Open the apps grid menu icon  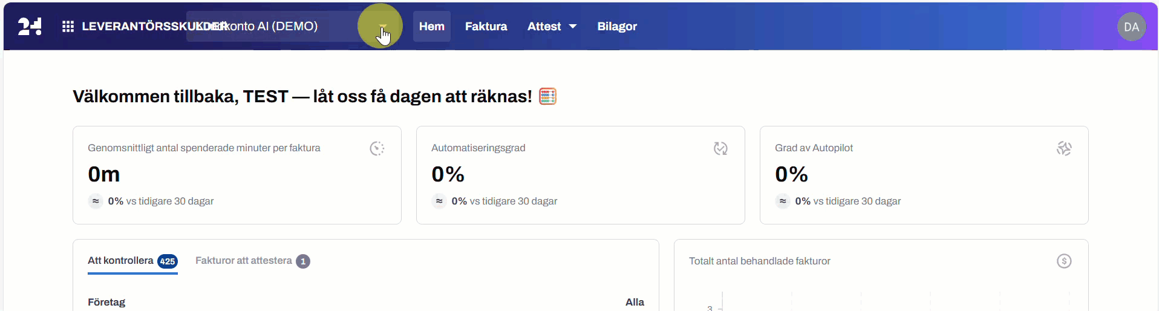click(68, 27)
